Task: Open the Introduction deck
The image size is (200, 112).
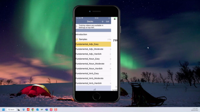Action: (93, 35)
